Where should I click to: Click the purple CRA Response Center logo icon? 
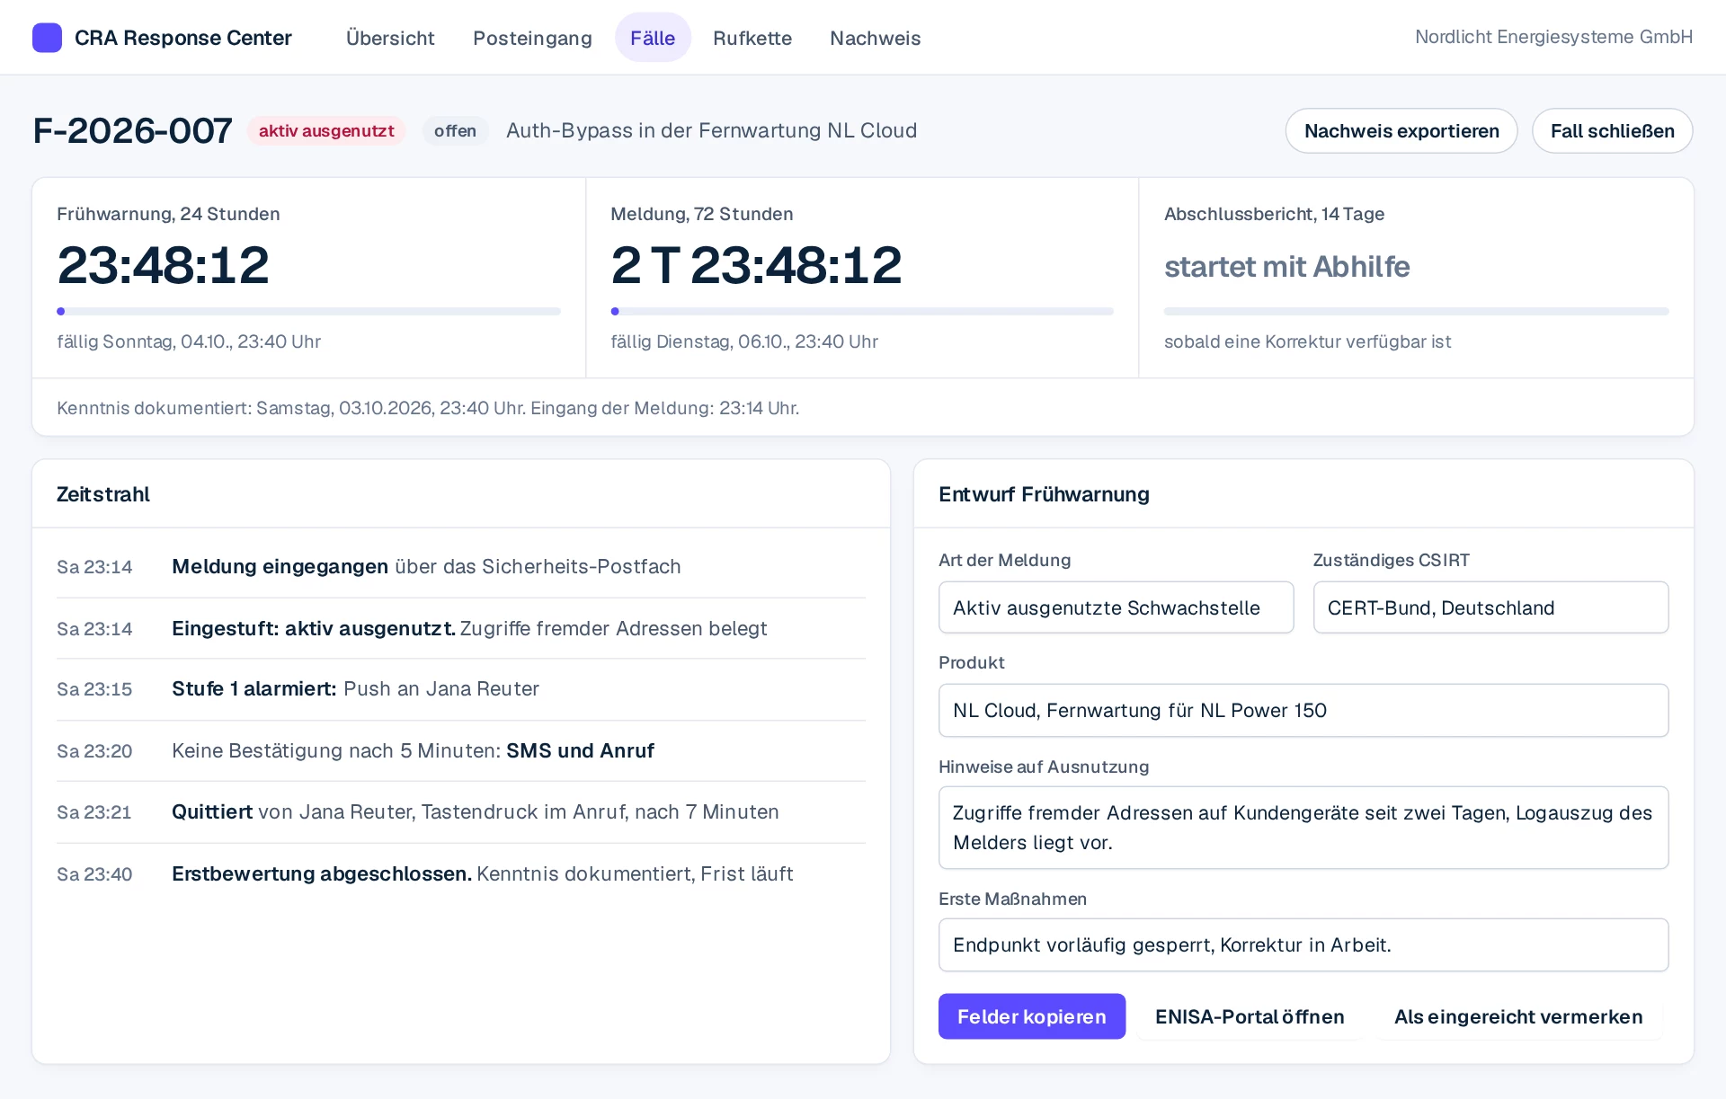coord(47,38)
